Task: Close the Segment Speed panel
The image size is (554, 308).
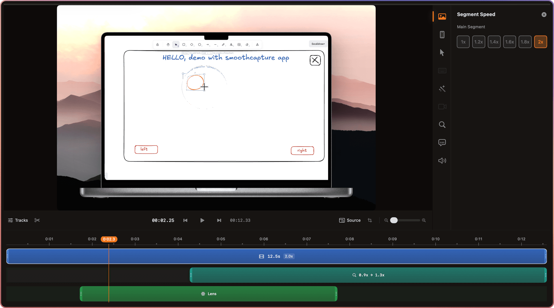Action: point(544,14)
